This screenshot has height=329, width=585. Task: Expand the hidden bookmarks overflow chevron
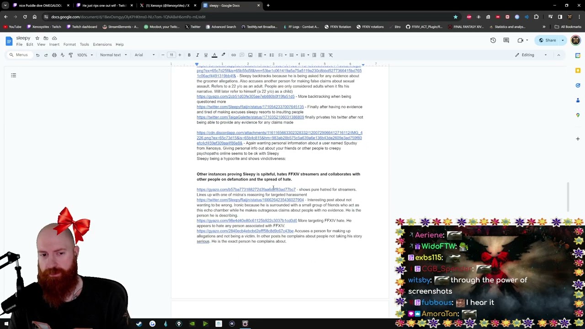[x=544, y=27]
